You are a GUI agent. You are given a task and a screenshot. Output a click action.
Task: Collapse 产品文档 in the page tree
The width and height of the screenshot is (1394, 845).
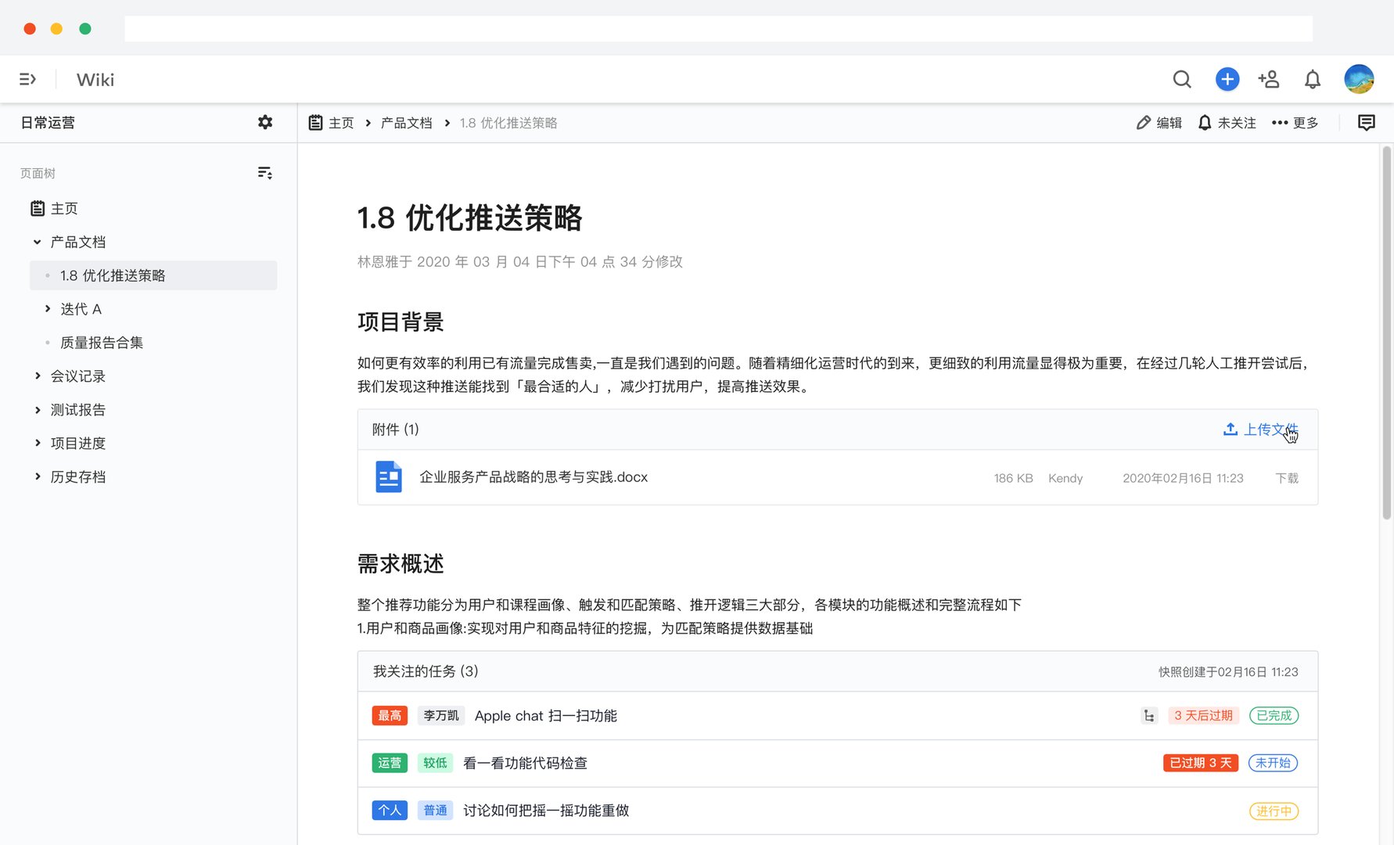[x=36, y=242]
